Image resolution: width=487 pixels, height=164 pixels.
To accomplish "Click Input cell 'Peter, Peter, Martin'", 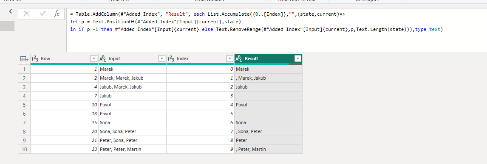I will [x=132, y=149].
